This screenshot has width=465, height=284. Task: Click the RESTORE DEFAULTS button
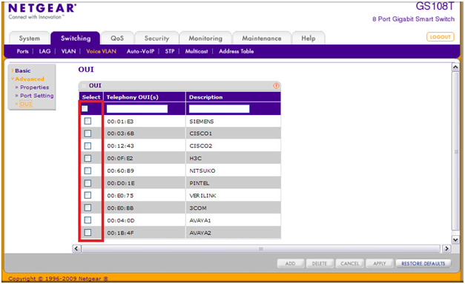coord(423,263)
